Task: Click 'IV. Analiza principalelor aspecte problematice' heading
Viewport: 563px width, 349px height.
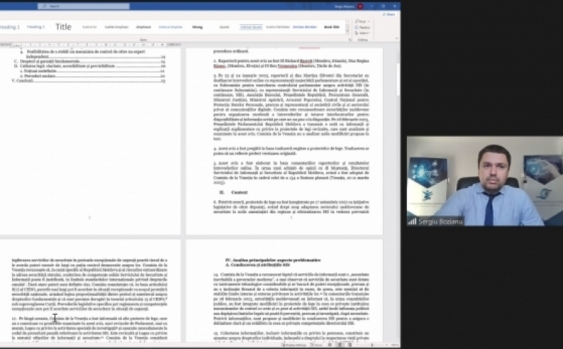Action: (x=273, y=260)
